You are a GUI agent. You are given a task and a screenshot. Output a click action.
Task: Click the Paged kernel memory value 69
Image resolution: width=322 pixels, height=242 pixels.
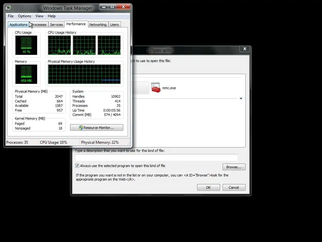(60, 124)
